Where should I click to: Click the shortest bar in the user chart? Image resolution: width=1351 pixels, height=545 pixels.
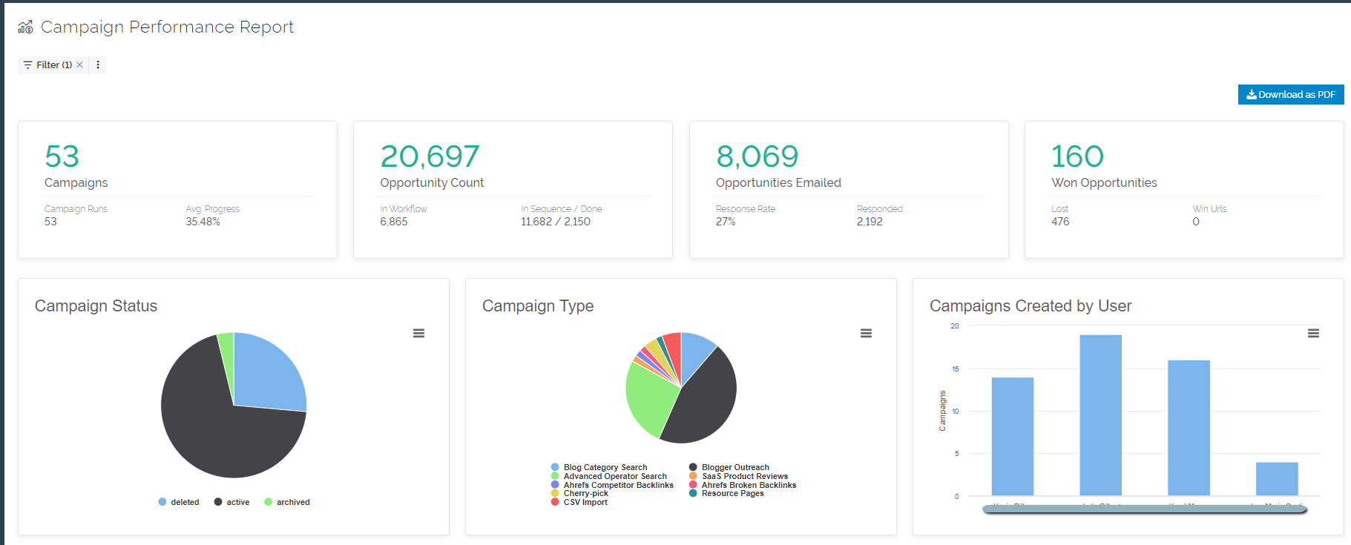(1277, 479)
